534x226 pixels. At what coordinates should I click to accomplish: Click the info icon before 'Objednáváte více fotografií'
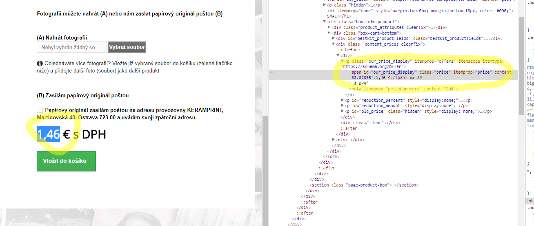coord(40,64)
